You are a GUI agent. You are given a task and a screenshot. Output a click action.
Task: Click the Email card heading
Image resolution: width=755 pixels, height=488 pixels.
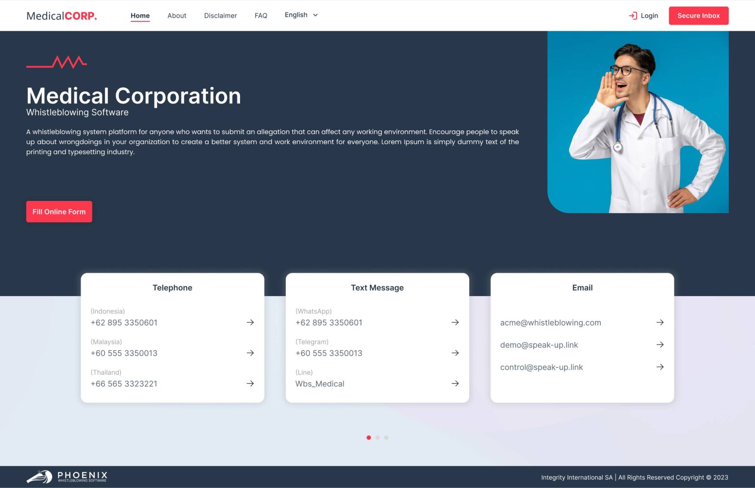coord(582,288)
